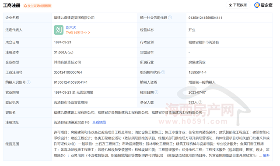280x166 pixels.
Task: Select the business term 1997-09-23 至 无固定期限
Action: click(73, 92)
